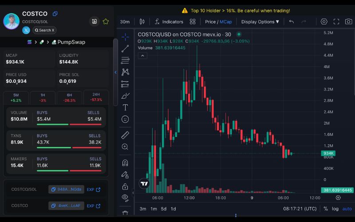Select the pattern drawing tool
The image size is (355, 222).
125,72
